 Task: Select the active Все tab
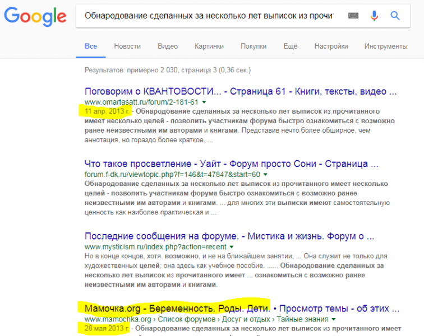coord(91,46)
